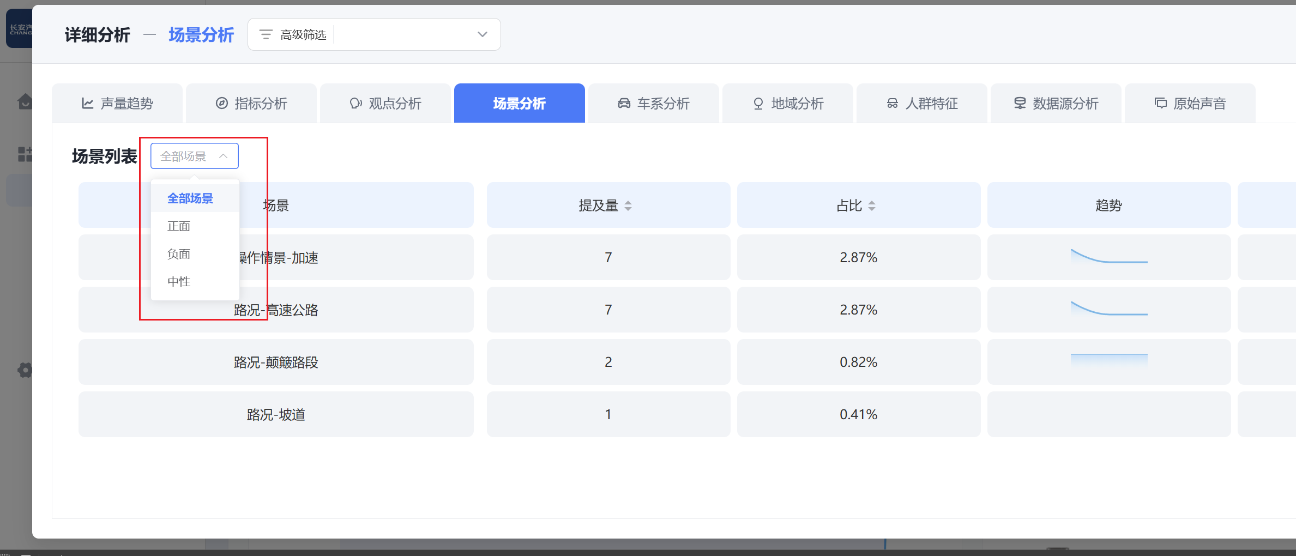Expand the 高级筛选 dropdown chevron
Screen dimensions: 1296x556
click(482, 34)
